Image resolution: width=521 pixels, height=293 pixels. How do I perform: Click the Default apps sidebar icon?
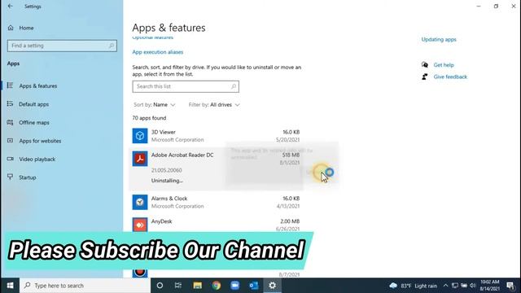pyautogui.click(x=11, y=104)
